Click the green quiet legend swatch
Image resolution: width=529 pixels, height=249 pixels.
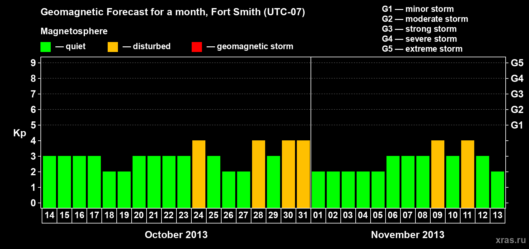[x=45, y=47]
